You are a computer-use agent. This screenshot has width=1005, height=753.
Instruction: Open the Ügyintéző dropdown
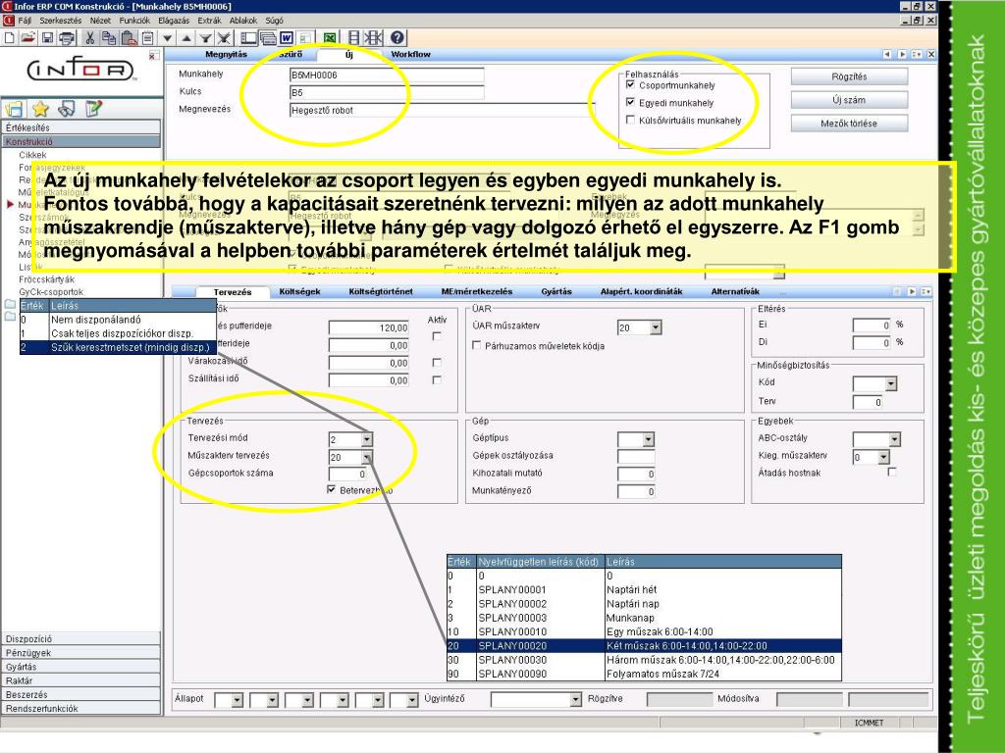[575, 700]
